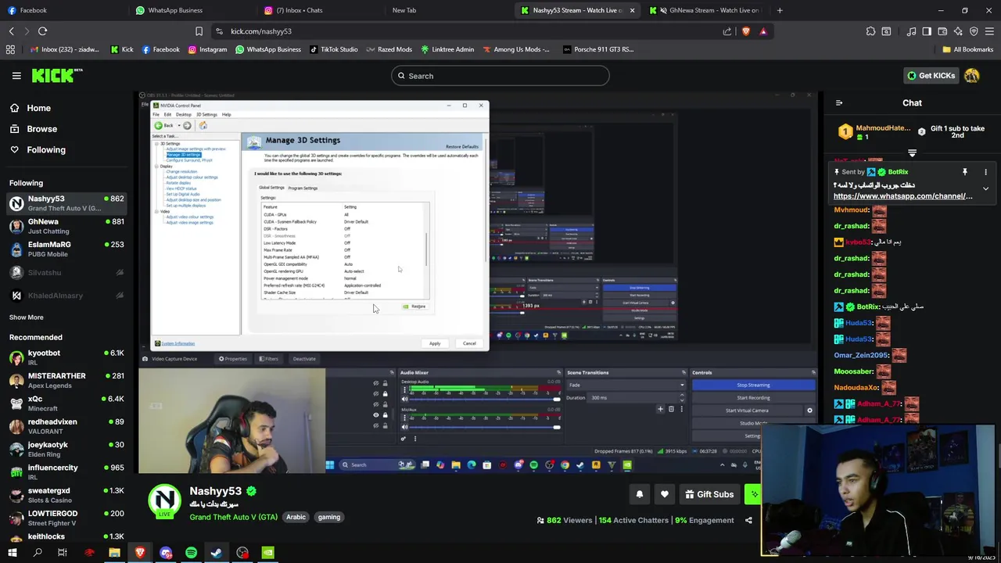Open the whatsapp.com channel link
This screenshot has height=563, width=1001.
pyautogui.click(x=903, y=196)
